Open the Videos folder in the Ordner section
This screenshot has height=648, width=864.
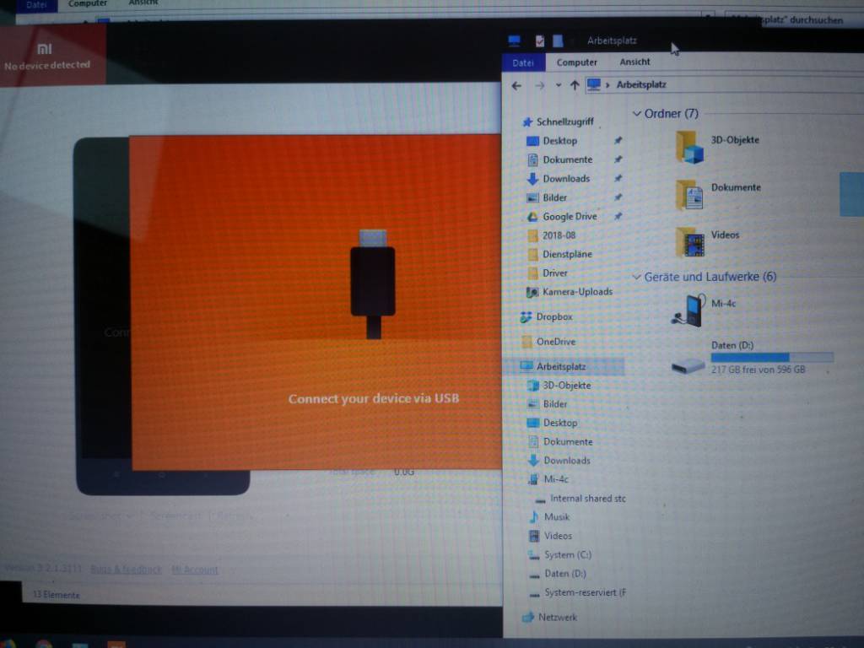pos(690,241)
